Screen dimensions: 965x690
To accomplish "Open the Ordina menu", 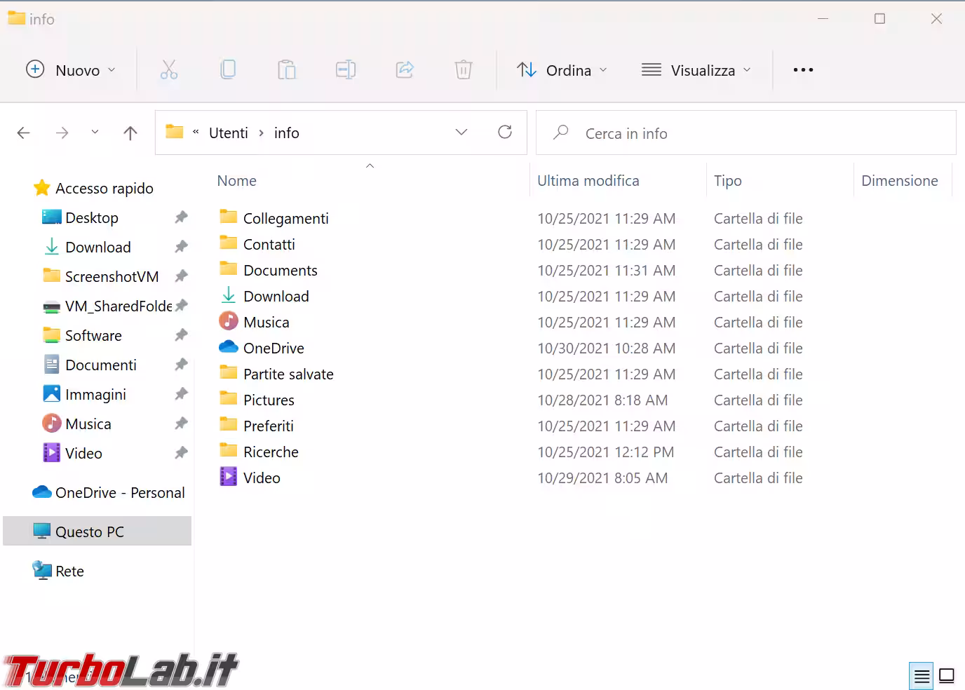I will [x=561, y=69].
